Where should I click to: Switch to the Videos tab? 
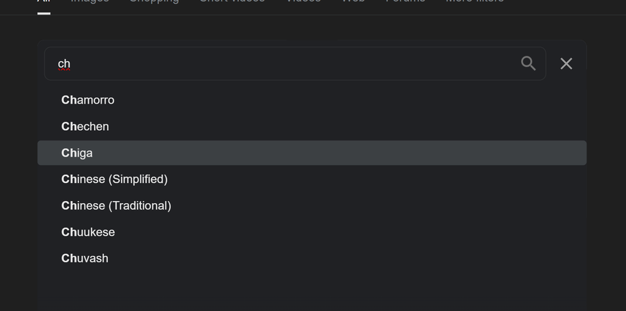[303, 1]
